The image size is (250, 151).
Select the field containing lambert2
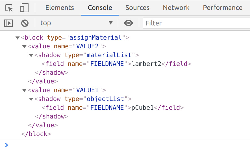coord(116,64)
